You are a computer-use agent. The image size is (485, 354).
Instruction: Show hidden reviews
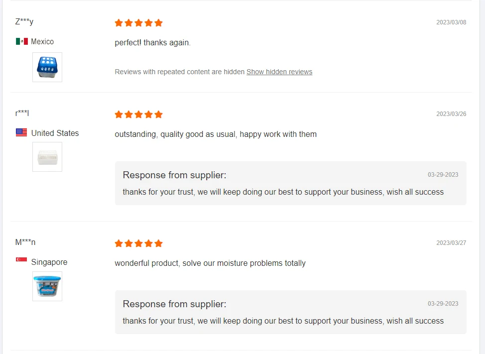279,72
